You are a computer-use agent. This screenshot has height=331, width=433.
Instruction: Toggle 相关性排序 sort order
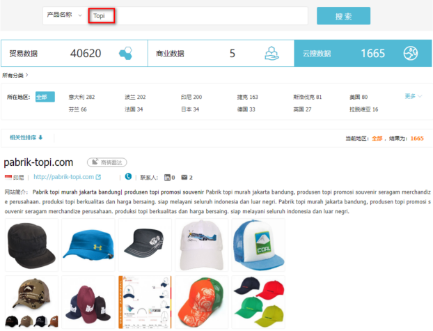[x=26, y=137]
